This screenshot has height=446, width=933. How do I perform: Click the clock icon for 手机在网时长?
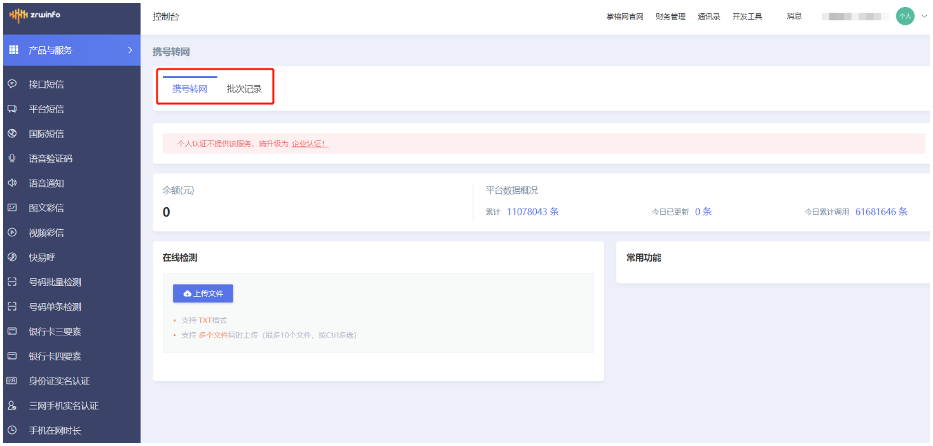coord(11,431)
